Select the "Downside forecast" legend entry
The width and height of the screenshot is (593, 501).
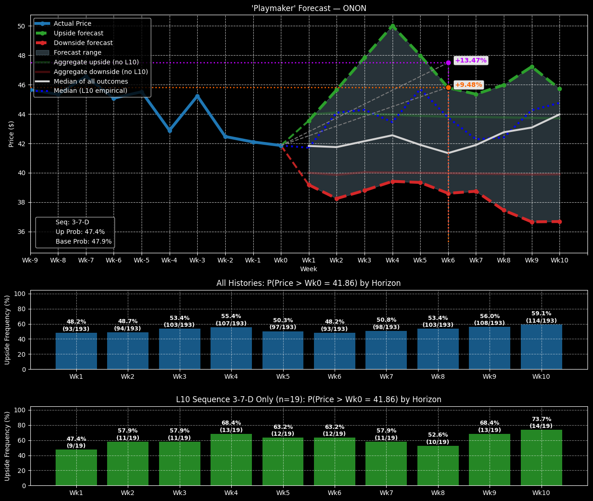pos(74,43)
